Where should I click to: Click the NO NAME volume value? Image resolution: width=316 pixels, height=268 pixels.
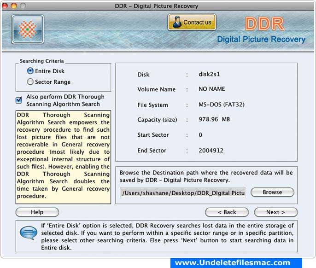[x=212, y=89]
